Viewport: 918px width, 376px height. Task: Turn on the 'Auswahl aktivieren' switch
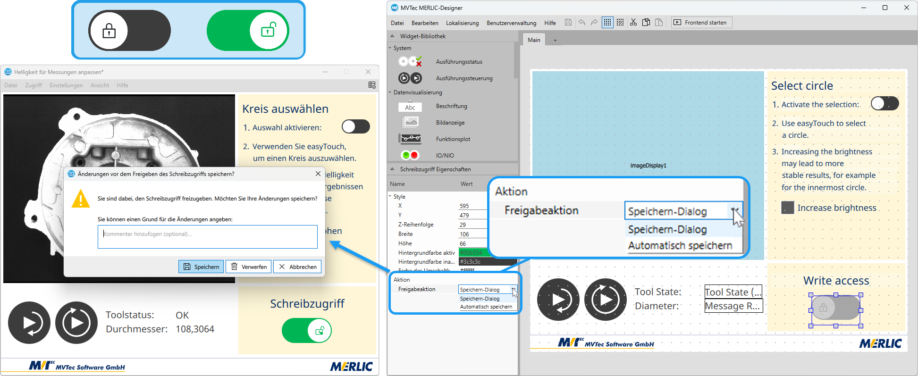tap(355, 126)
